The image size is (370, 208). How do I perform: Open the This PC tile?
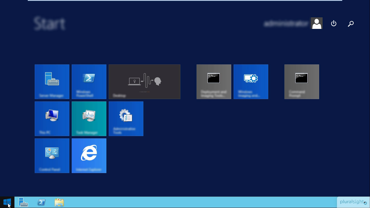click(52, 119)
